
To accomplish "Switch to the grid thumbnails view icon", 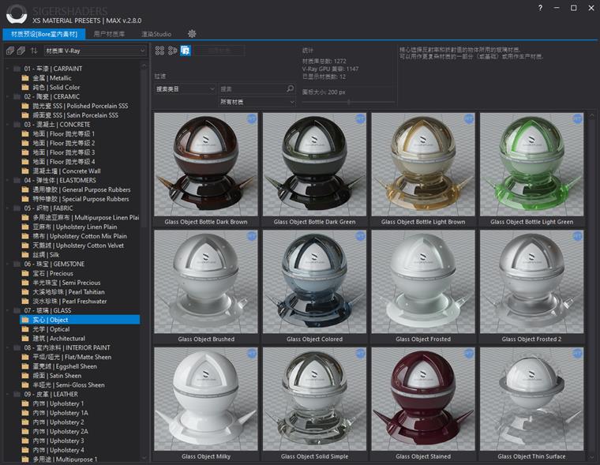I will click(x=159, y=51).
